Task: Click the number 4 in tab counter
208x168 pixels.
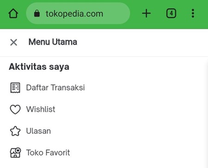Action: tap(171, 13)
